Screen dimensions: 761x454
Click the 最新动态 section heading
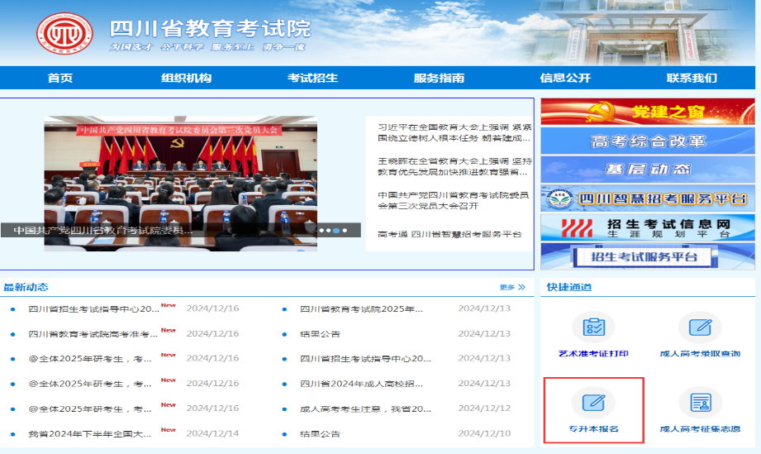coord(26,287)
